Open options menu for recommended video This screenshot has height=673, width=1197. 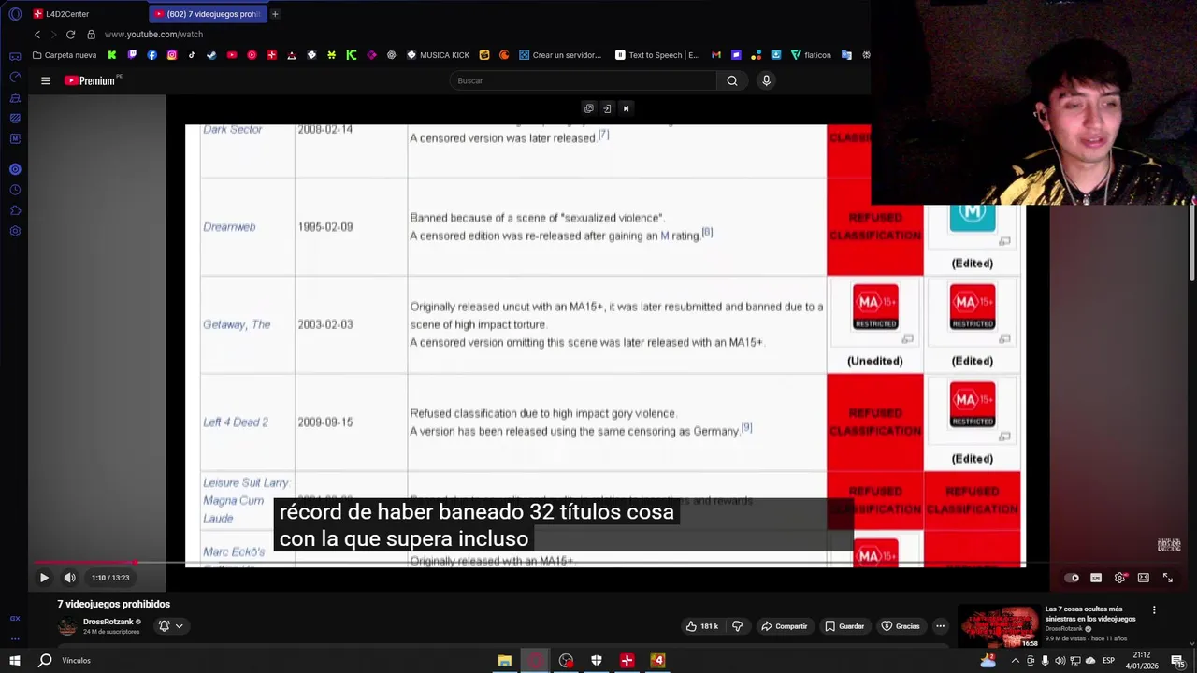pyautogui.click(x=1154, y=610)
